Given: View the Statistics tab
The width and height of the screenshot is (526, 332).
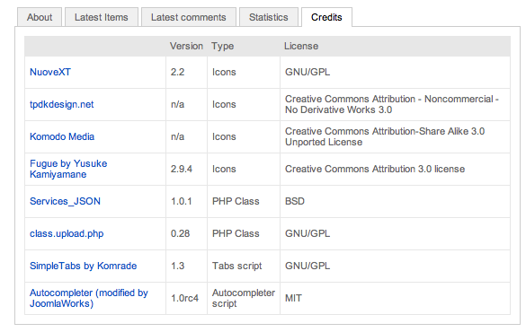Looking at the screenshot, I should click(268, 17).
